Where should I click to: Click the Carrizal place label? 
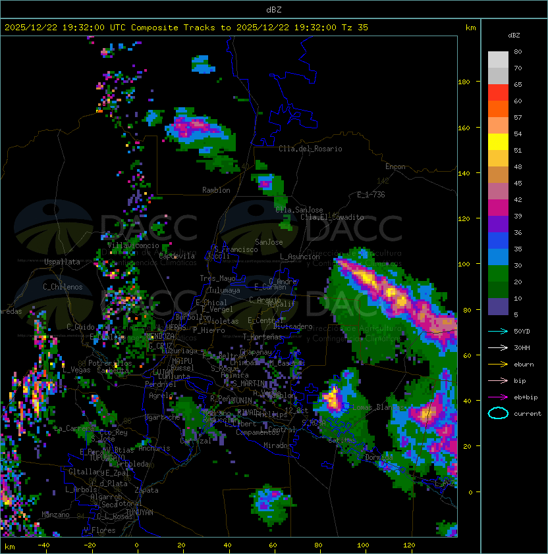196,441
